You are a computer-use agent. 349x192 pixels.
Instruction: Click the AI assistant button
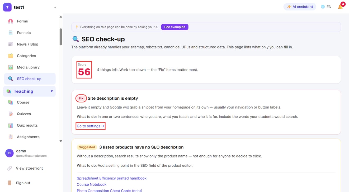click(x=300, y=7)
